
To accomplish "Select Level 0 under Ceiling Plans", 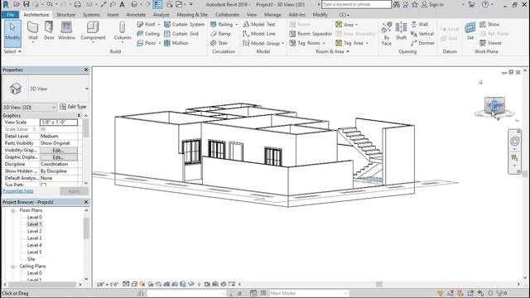I will pos(35,273).
